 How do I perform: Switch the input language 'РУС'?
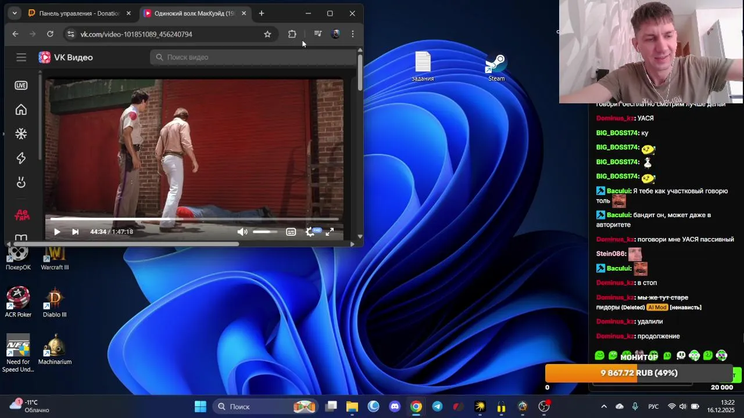click(653, 406)
